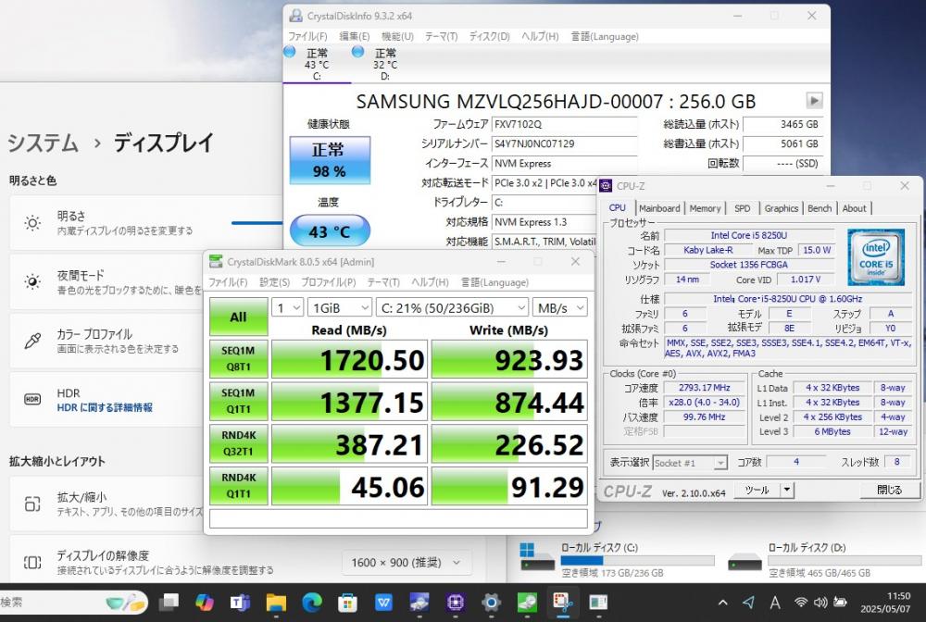
Task: Open battery status tray icon
Action: pos(840,603)
